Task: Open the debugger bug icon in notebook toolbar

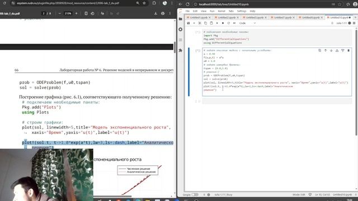Action: (332, 23)
